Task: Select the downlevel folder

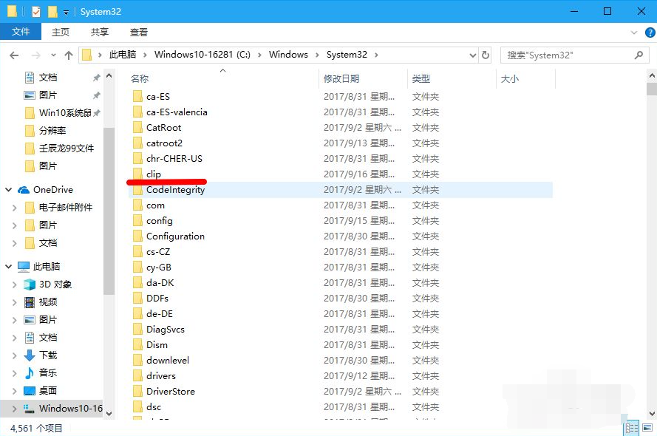Action: (168, 360)
